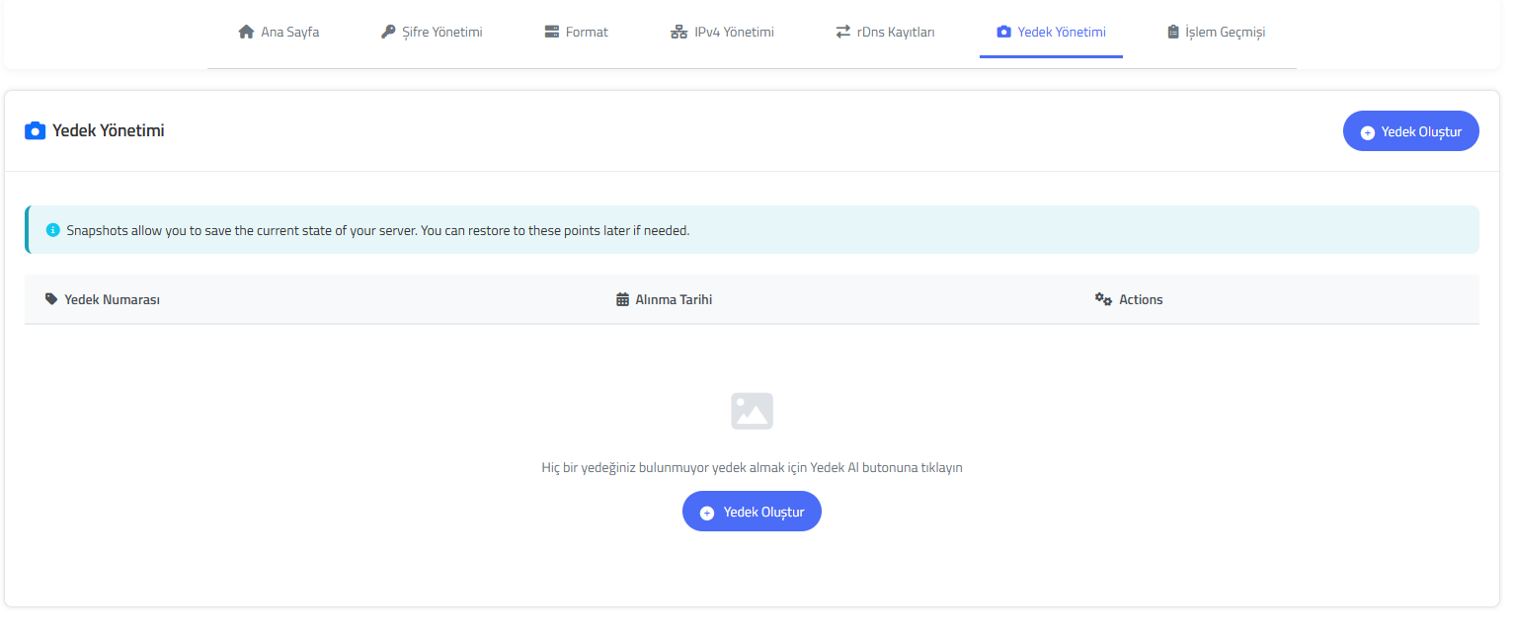Select the Actions column header label
Screen dimensions: 1514x638
click(1141, 299)
